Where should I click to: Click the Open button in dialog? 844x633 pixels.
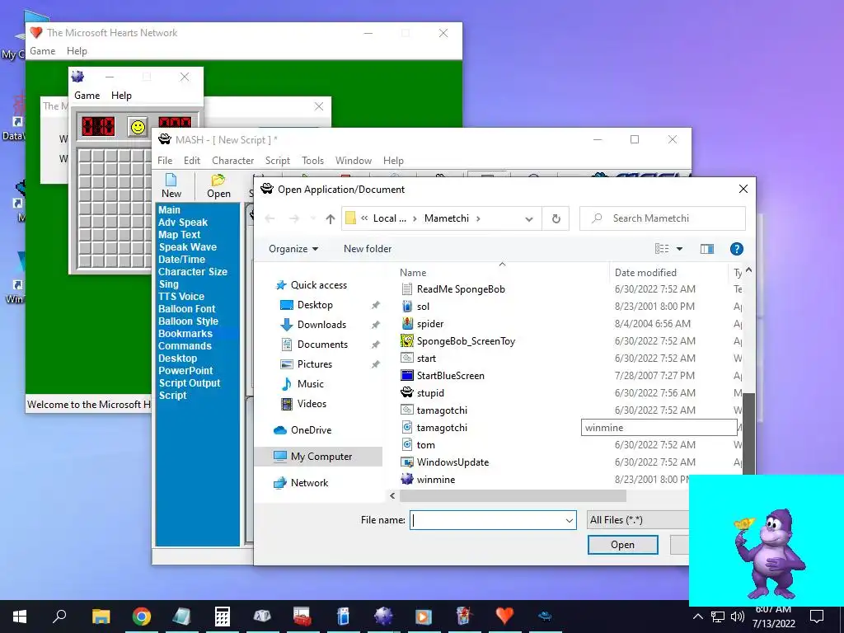623,545
